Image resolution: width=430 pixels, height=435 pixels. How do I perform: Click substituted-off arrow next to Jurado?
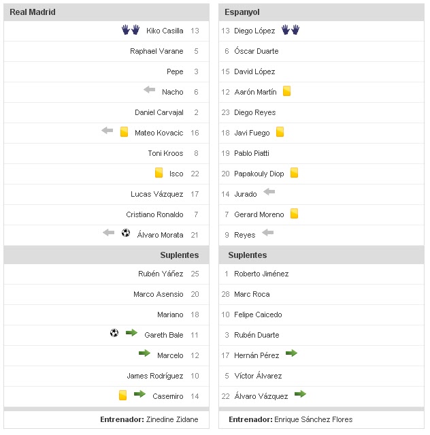coord(269,192)
